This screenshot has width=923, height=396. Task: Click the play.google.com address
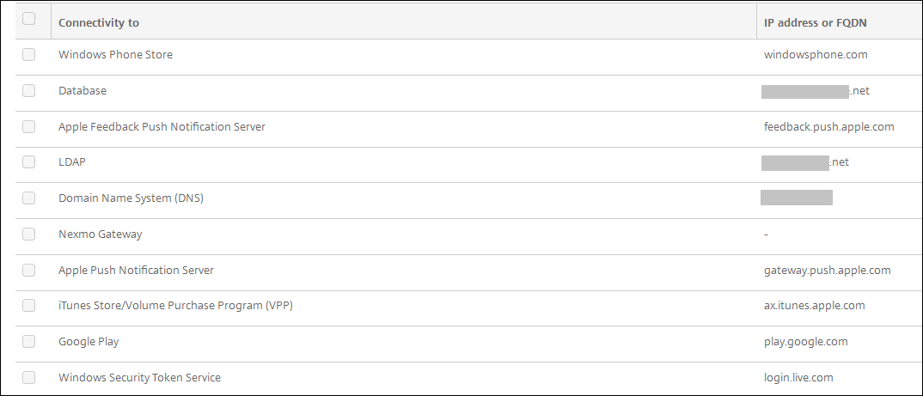(x=805, y=342)
